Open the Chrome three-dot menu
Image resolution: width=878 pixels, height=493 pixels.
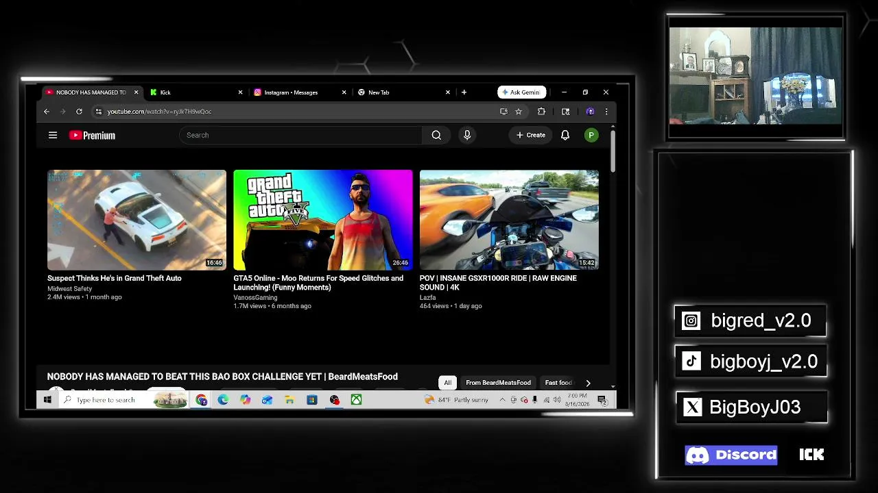(x=606, y=112)
